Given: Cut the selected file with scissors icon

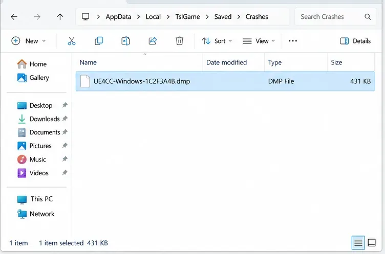Looking at the screenshot, I should tap(72, 41).
